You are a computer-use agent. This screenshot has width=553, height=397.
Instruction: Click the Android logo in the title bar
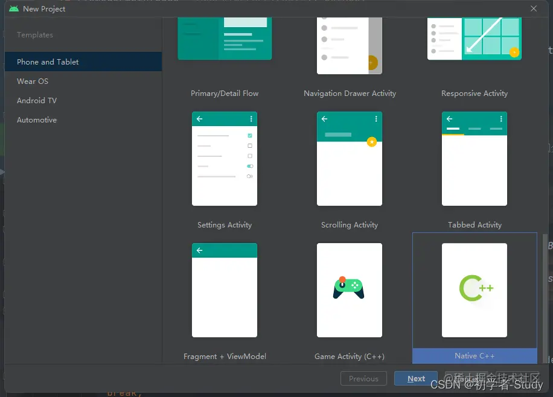pyautogui.click(x=14, y=9)
